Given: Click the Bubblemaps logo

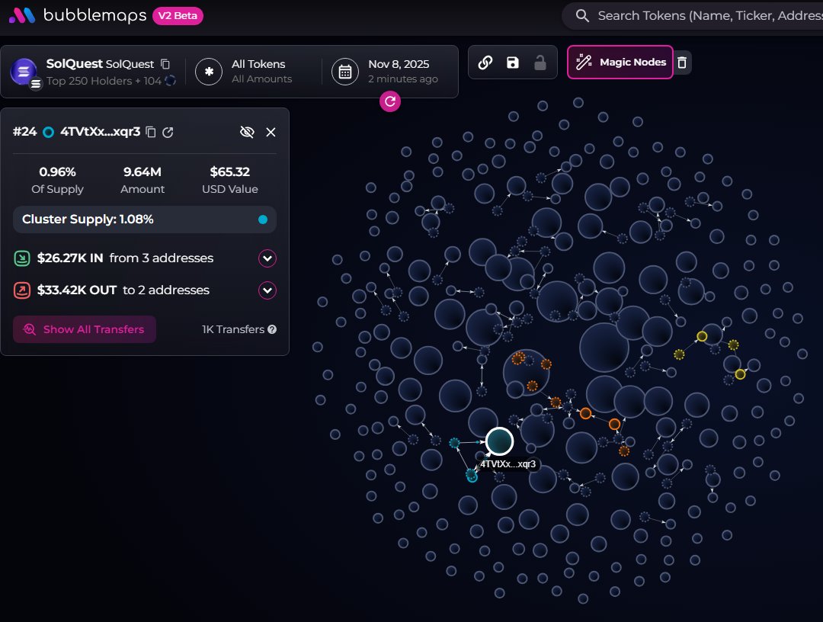Looking at the screenshot, I should [77, 15].
